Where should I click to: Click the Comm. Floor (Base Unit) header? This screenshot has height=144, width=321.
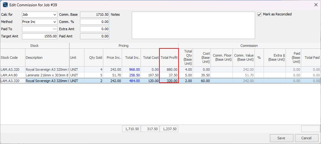222,58
